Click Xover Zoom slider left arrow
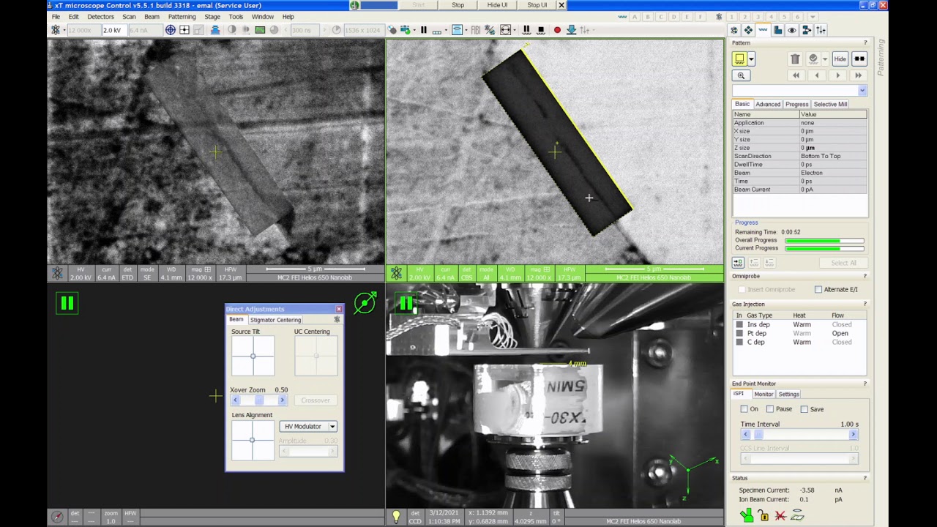This screenshot has width=937, height=527. pyautogui.click(x=235, y=400)
